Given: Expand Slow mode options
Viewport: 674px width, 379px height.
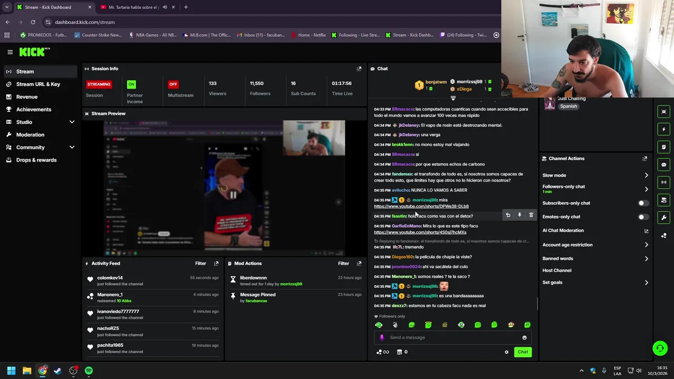Looking at the screenshot, I should [646, 175].
